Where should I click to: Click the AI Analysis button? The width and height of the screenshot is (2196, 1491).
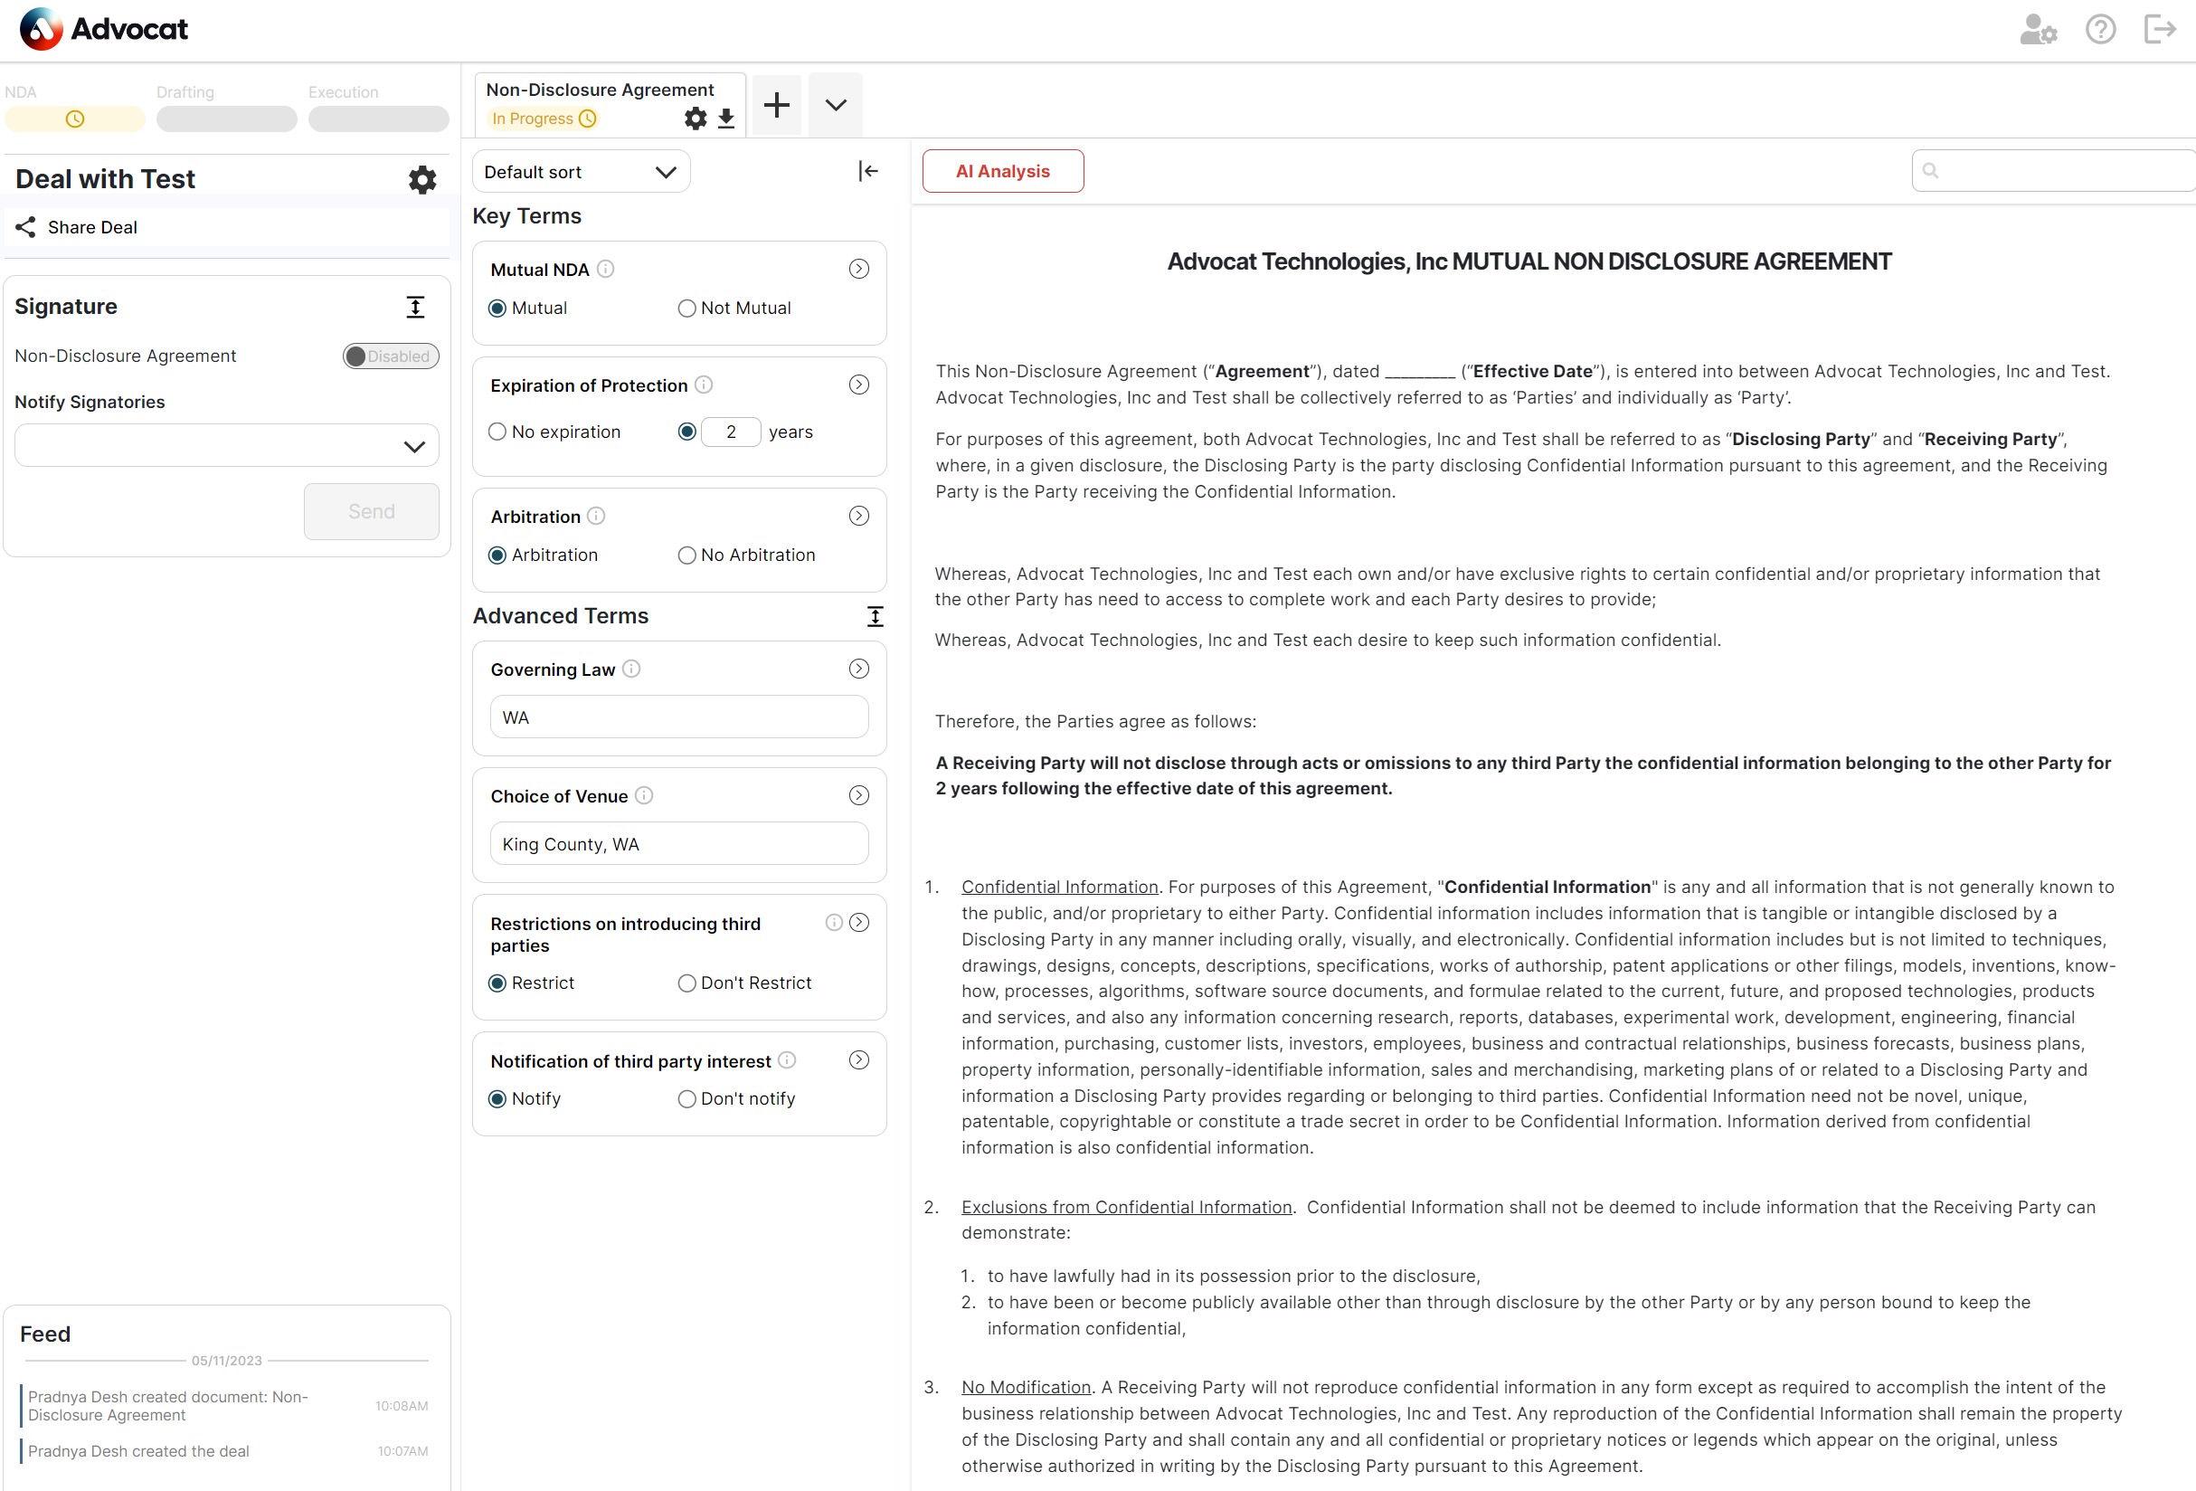(1002, 171)
